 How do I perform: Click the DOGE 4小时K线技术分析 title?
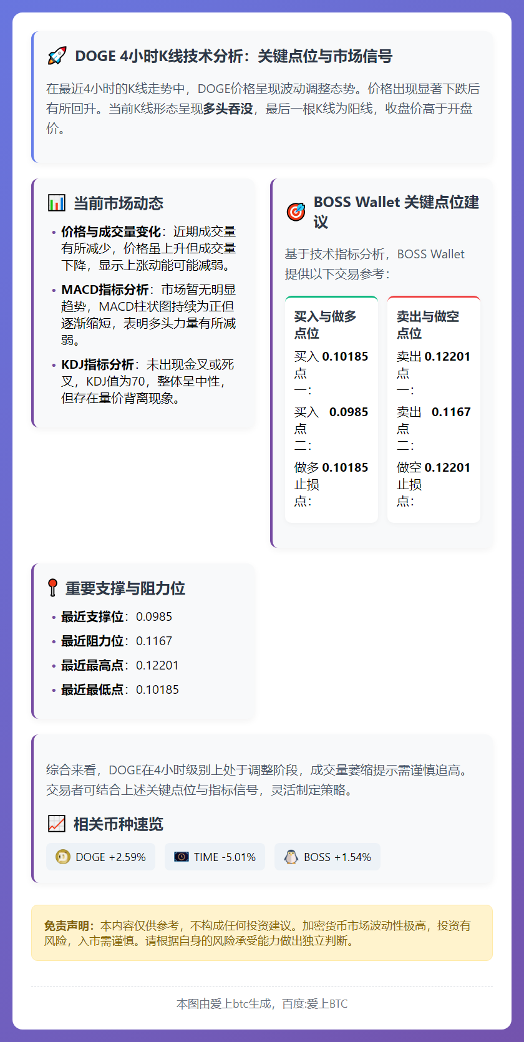(x=233, y=56)
